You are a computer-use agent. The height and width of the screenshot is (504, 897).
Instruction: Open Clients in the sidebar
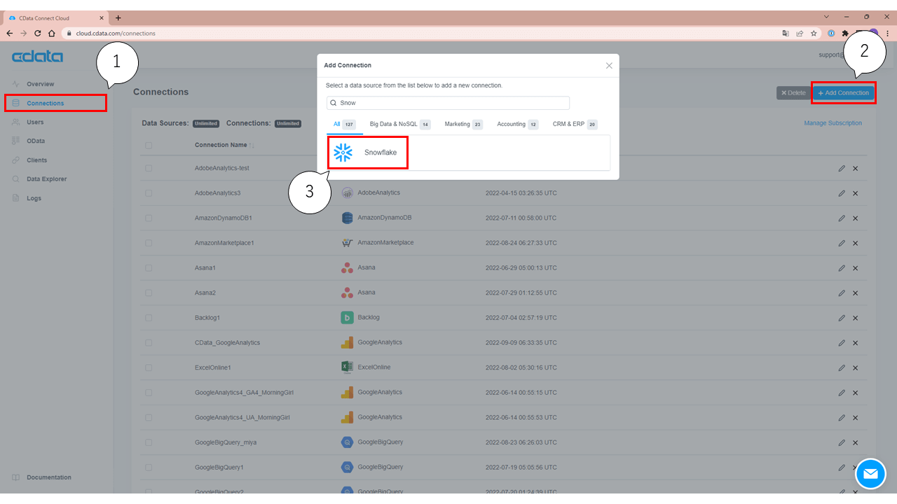point(36,160)
